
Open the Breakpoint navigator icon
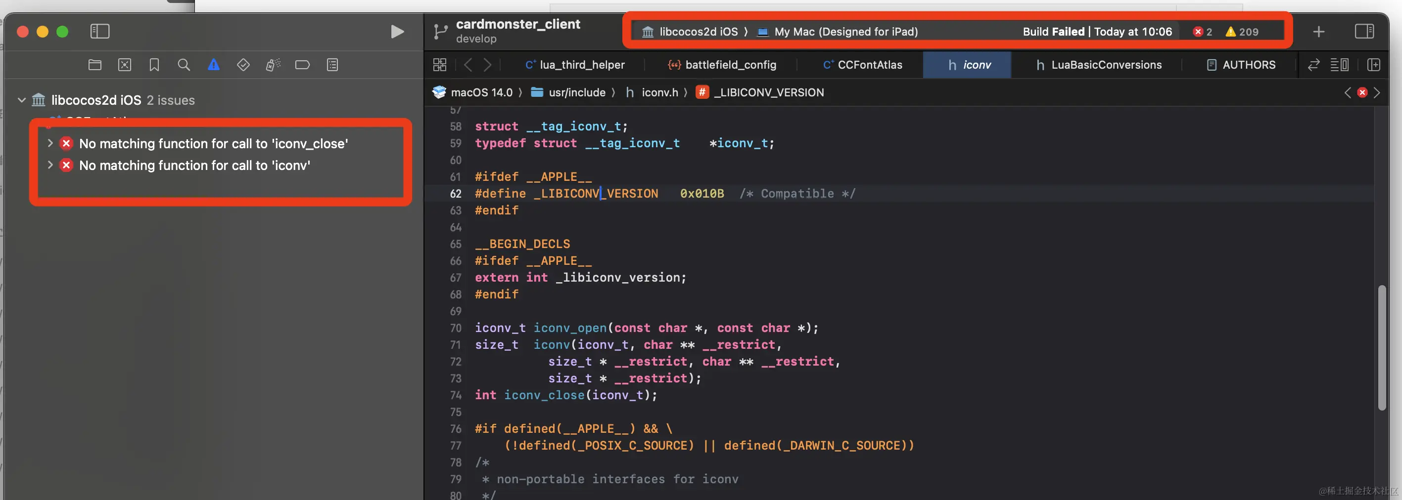[x=303, y=65]
